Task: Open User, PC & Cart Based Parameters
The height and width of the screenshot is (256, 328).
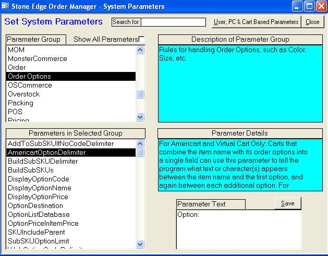Action: pyautogui.click(x=256, y=22)
